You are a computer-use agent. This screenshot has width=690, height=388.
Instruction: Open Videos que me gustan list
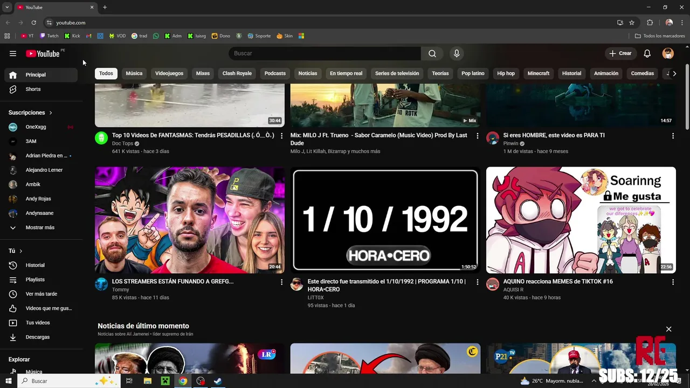tap(41, 308)
